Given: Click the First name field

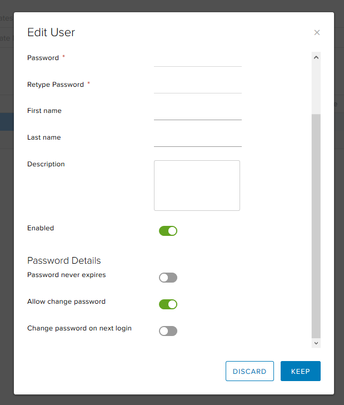Looking at the screenshot, I should pos(197,113).
